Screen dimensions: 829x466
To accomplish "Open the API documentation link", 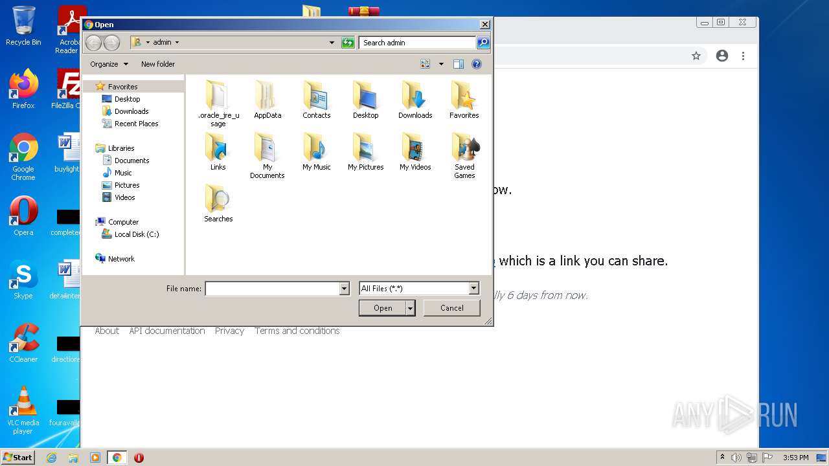I will (x=167, y=331).
